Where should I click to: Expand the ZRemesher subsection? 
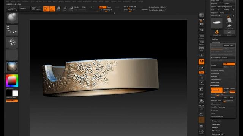coord(216,104)
